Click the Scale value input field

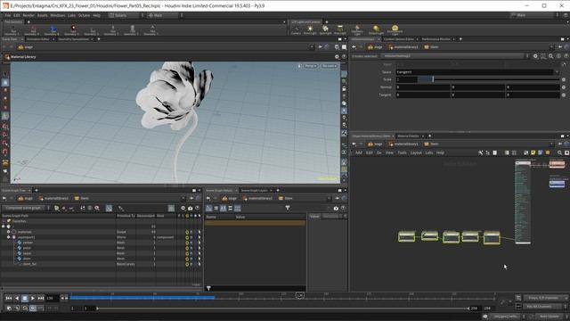pyautogui.click(x=406, y=79)
